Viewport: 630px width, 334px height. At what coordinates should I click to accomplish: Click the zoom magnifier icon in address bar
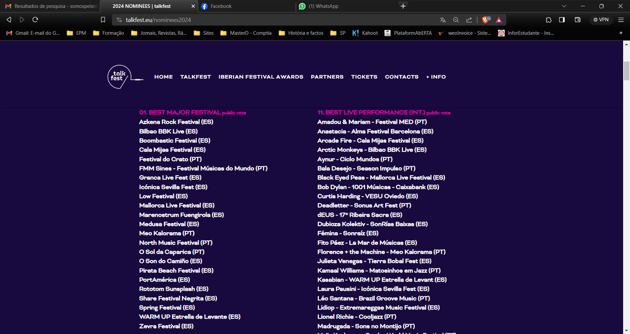[x=456, y=20]
